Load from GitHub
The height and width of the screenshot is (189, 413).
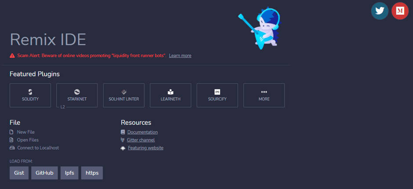(44, 173)
